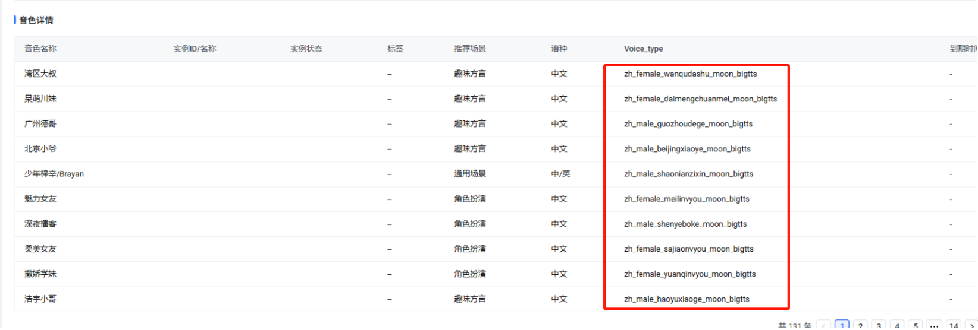Go to page 2 of voice list
This screenshot has height=330, width=978.
tap(860, 326)
